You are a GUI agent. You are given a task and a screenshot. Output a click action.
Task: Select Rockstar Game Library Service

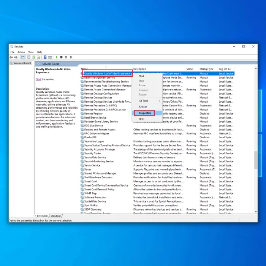pos(157,122)
